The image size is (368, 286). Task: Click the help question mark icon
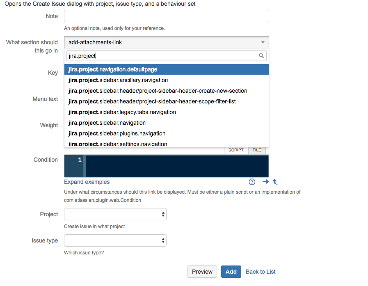[252, 182]
